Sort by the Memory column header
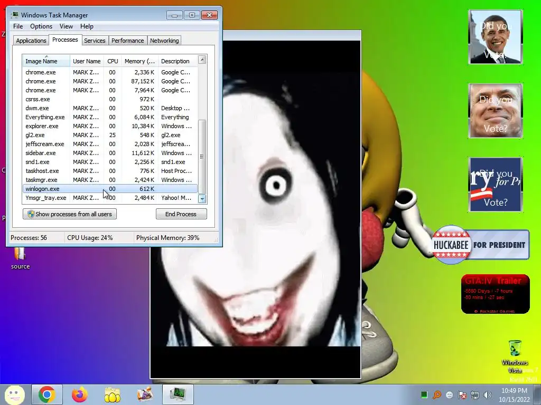The image size is (541, 405). click(x=139, y=61)
